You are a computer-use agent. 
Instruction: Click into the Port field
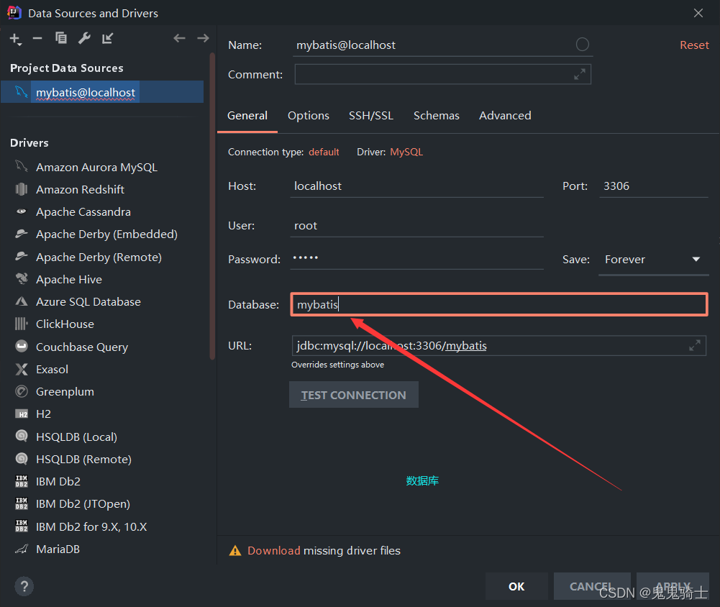click(654, 186)
